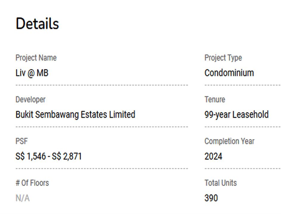Screen dimensions: 281x214
Task: Click the Developer field label
Action: (x=30, y=99)
